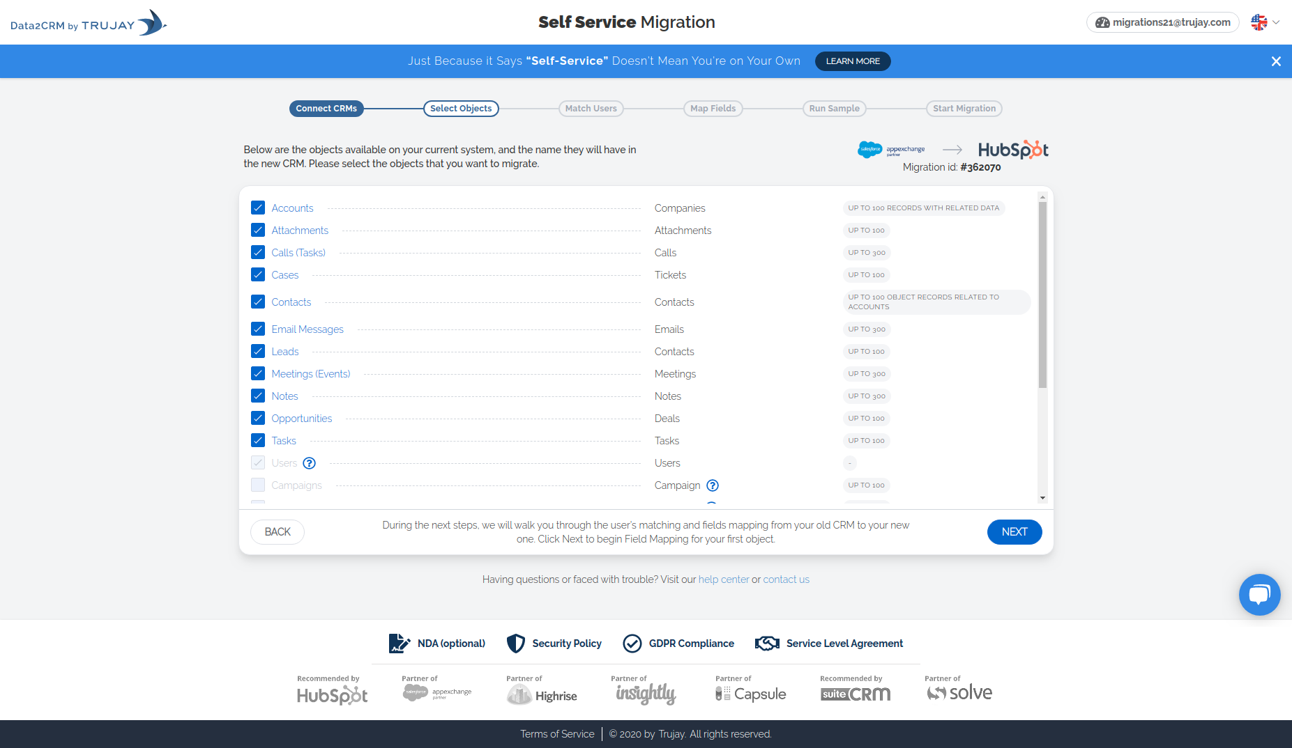The height and width of the screenshot is (748, 1292).
Task: Open the NDA (optional) link
Action: [451, 644]
